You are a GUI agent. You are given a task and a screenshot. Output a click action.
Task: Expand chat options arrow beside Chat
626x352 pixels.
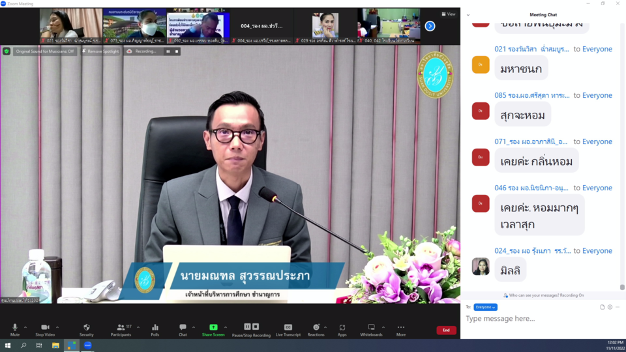[x=194, y=327]
